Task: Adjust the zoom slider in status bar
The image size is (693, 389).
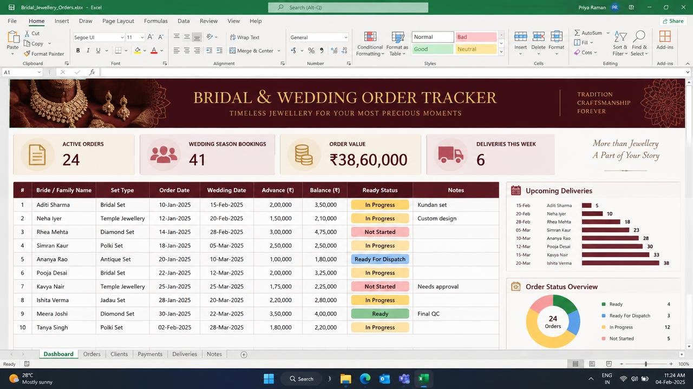Action: pyautogui.click(x=645, y=364)
